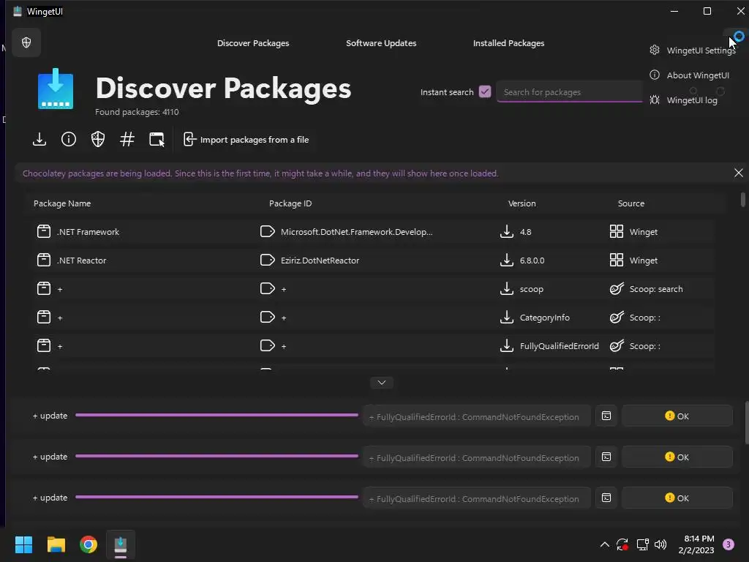Click the volume speaker tray icon
Screen dimensions: 749x562
[x=660, y=544]
